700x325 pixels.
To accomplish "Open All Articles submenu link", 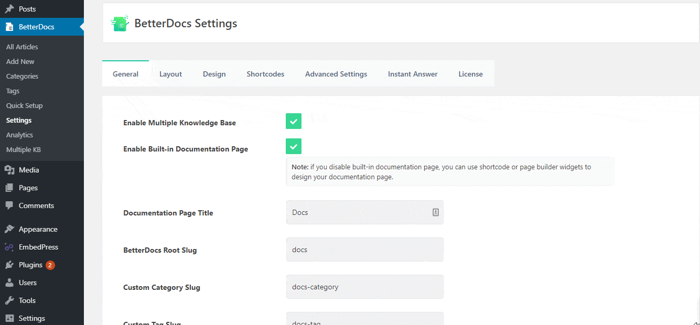I will (22, 47).
